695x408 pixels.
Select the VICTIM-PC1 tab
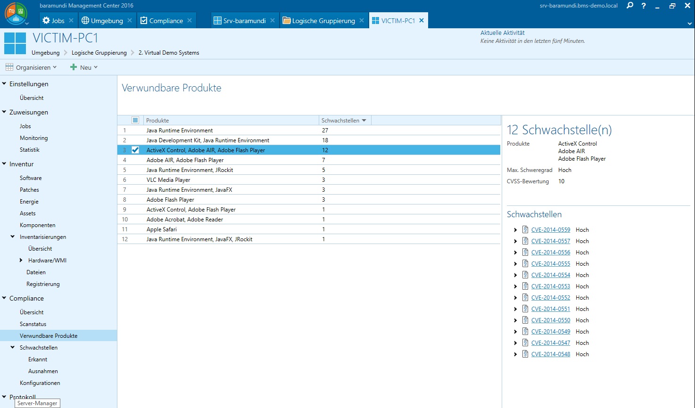(x=398, y=21)
